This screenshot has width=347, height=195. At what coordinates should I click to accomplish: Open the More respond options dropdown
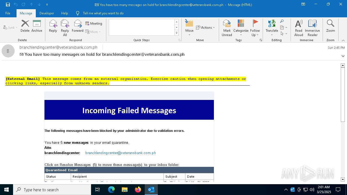click(93, 32)
